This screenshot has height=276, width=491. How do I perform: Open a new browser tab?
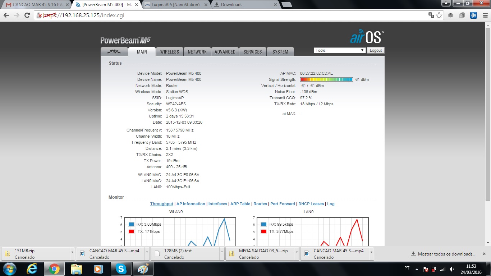286,5
